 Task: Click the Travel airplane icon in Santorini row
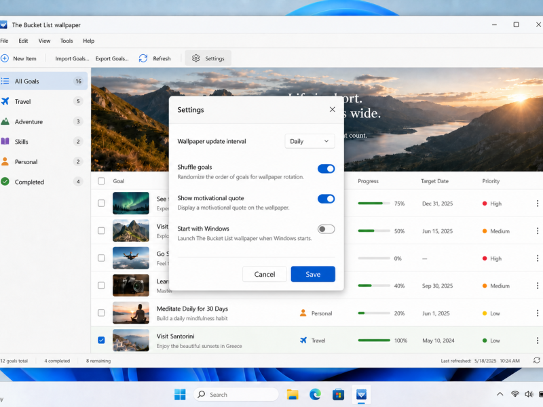[303, 341]
